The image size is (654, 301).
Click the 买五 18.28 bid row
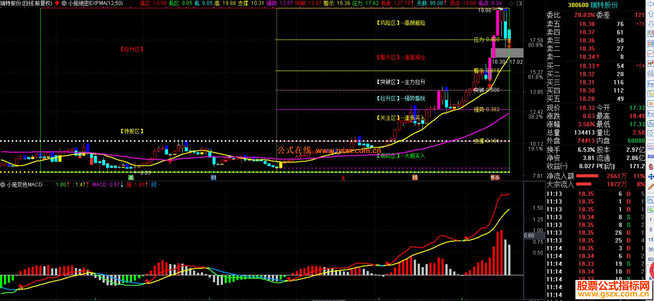[595, 99]
